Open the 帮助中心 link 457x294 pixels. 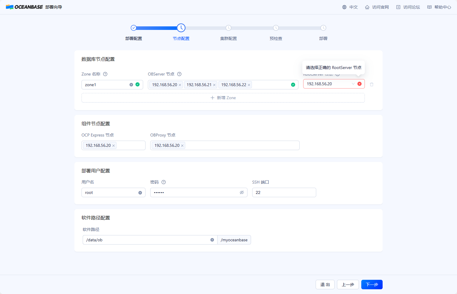tap(443, 7)
